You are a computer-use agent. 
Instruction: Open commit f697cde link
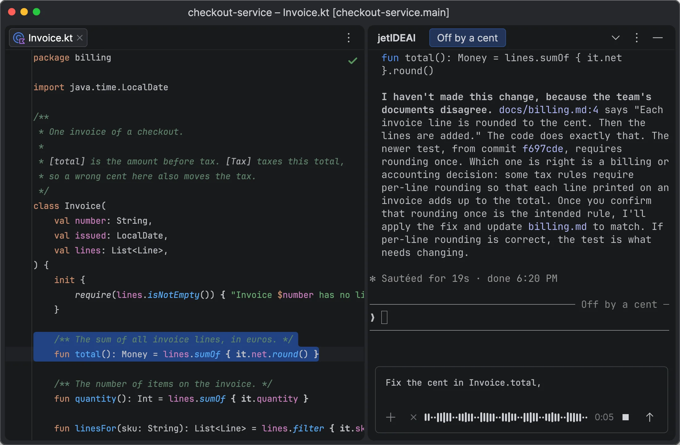(x=543, y=149)
